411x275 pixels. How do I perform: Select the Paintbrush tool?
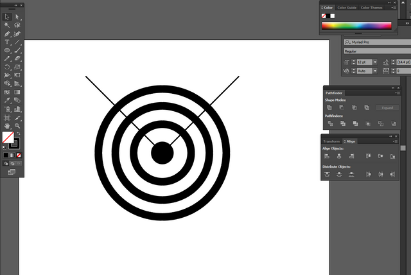coord(17,50)
